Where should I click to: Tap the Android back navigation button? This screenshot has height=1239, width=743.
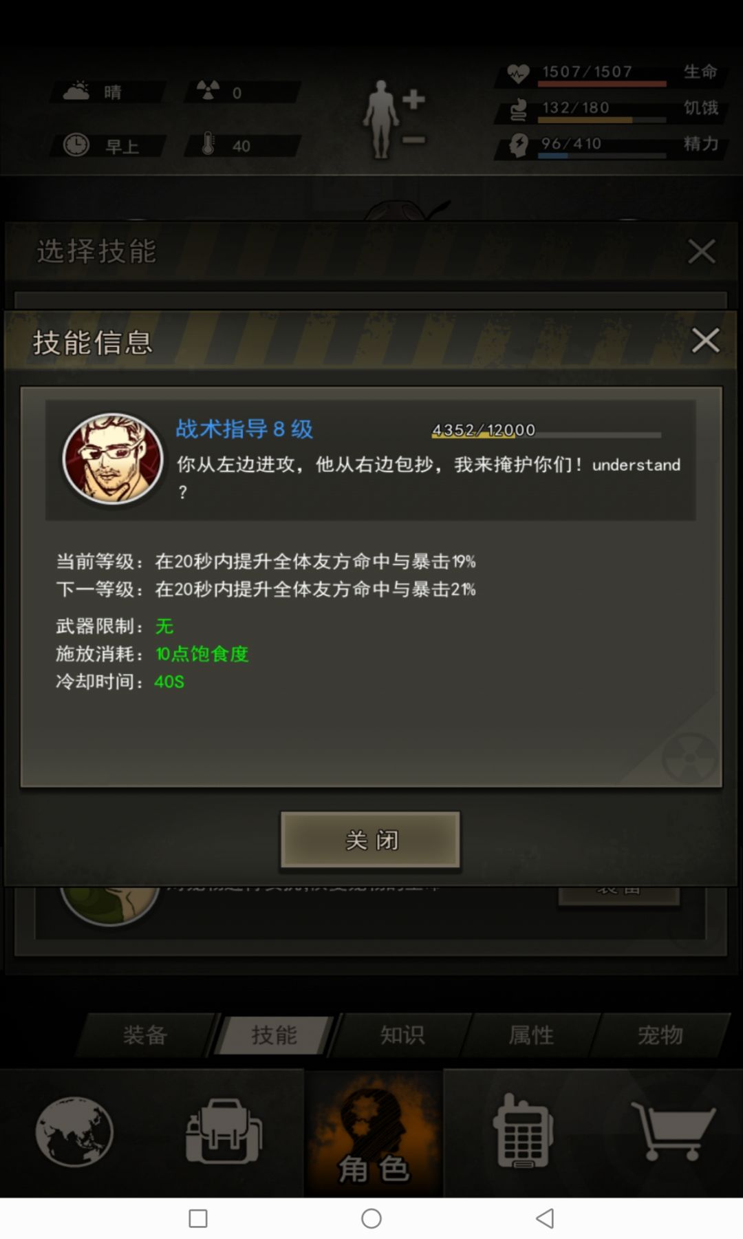point(545,1218)
